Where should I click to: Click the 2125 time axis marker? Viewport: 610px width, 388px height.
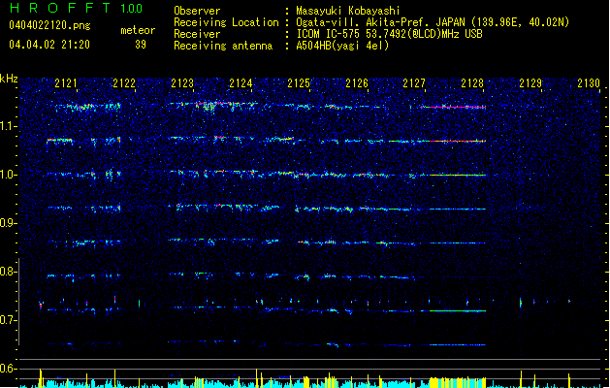[299, 83]
